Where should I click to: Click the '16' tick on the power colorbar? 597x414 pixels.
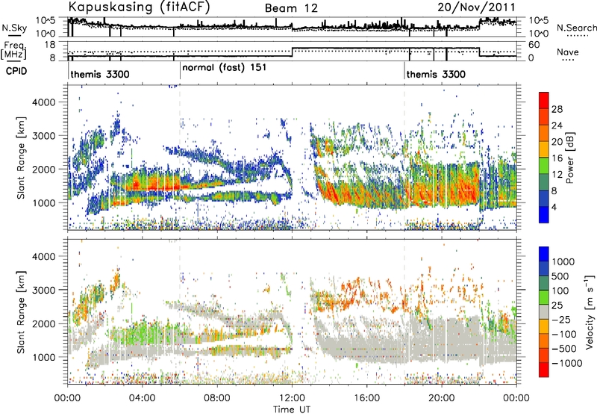[557, 158]
